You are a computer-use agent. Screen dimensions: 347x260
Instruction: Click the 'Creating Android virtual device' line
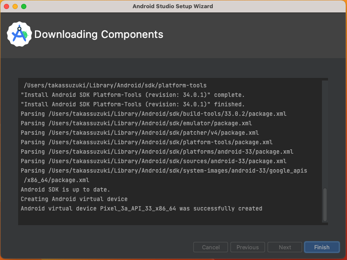[74, 199]
